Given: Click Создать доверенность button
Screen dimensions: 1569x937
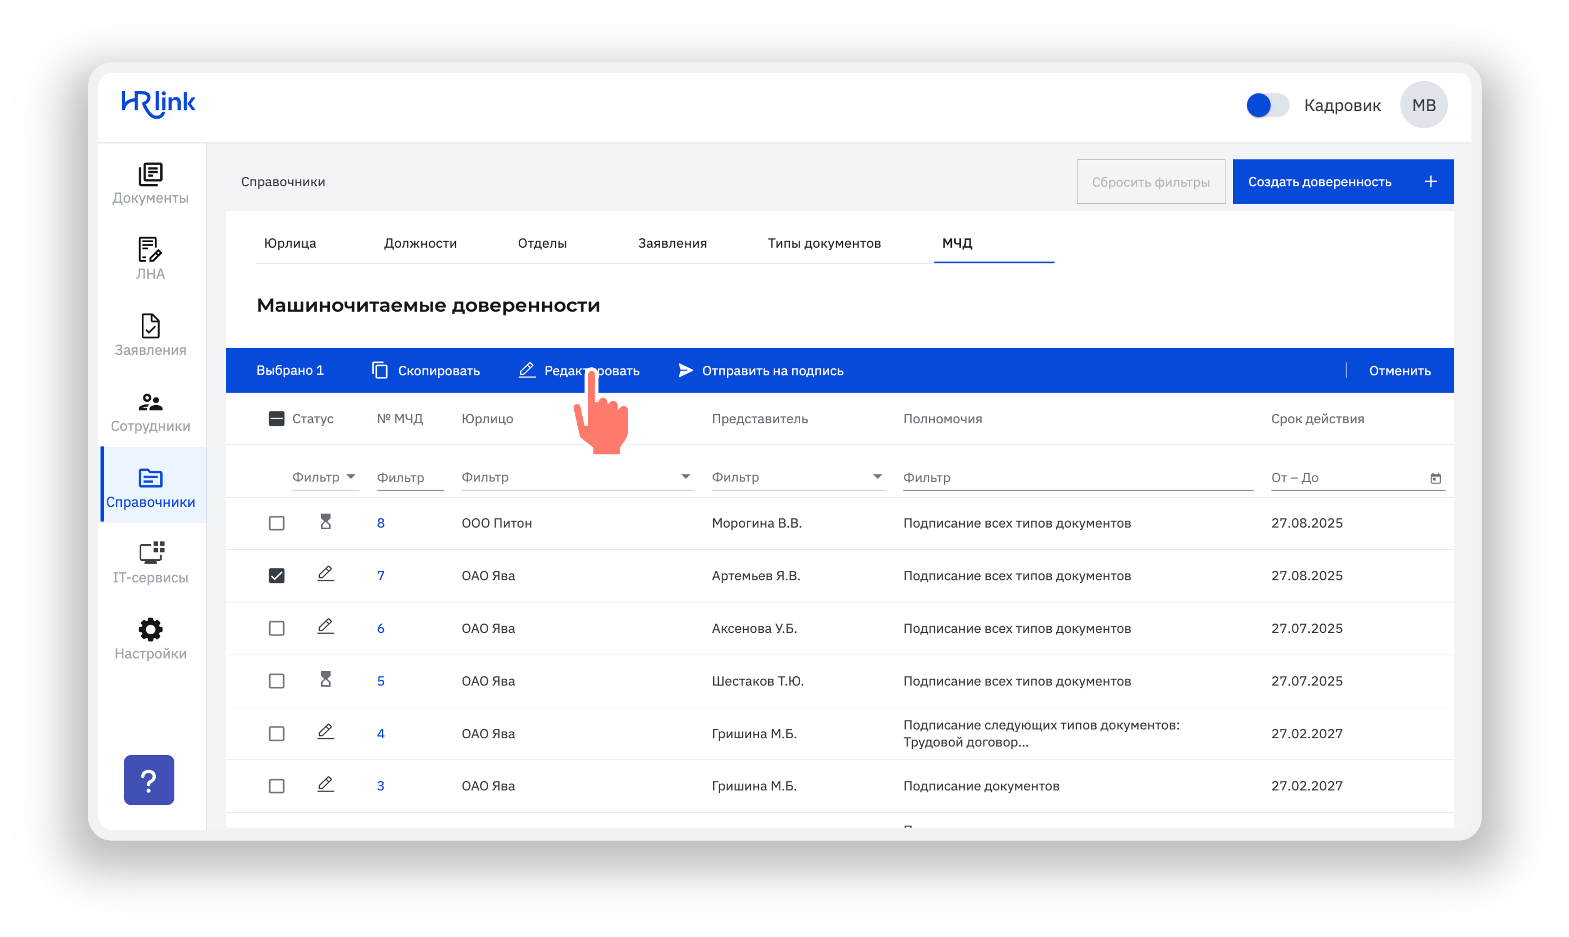Looking at the screenshot, I should pos(1343,182).
